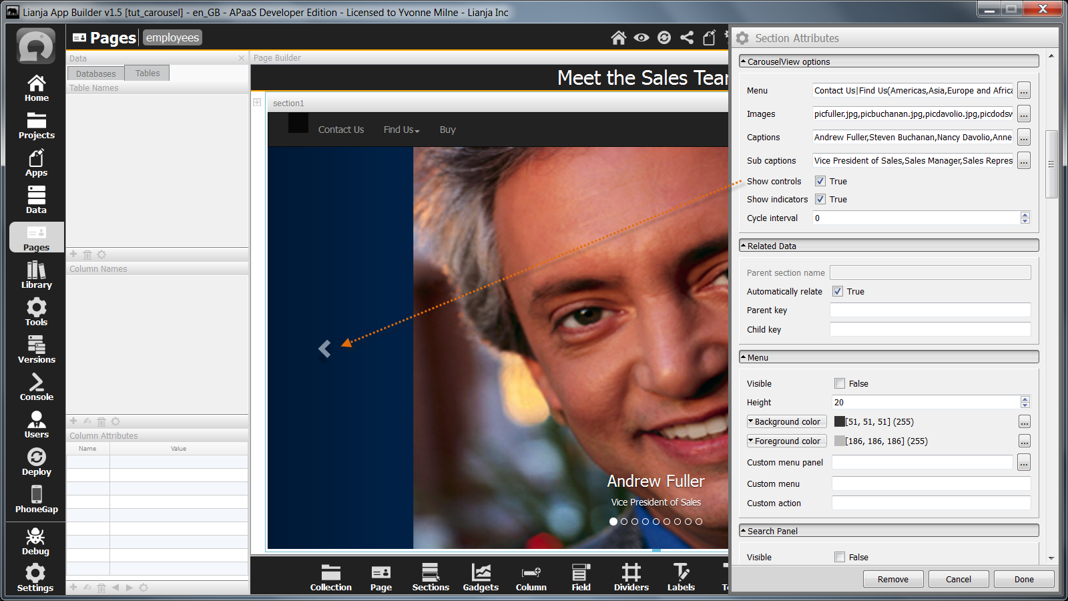
Task: Enable the Menu Visible checkbox
Action: click(840, 383)
